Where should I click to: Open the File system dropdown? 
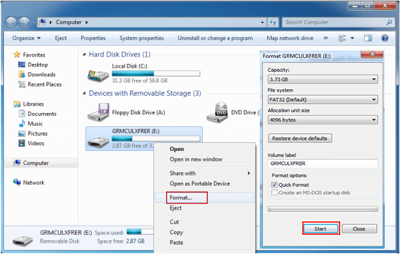(x=323, y=100)
